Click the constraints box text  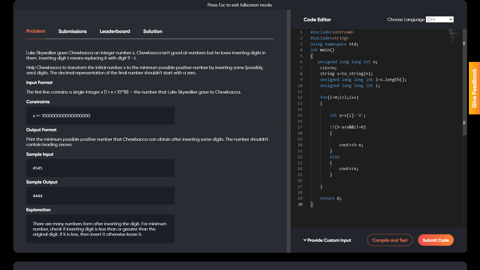(x=61, y=116)
